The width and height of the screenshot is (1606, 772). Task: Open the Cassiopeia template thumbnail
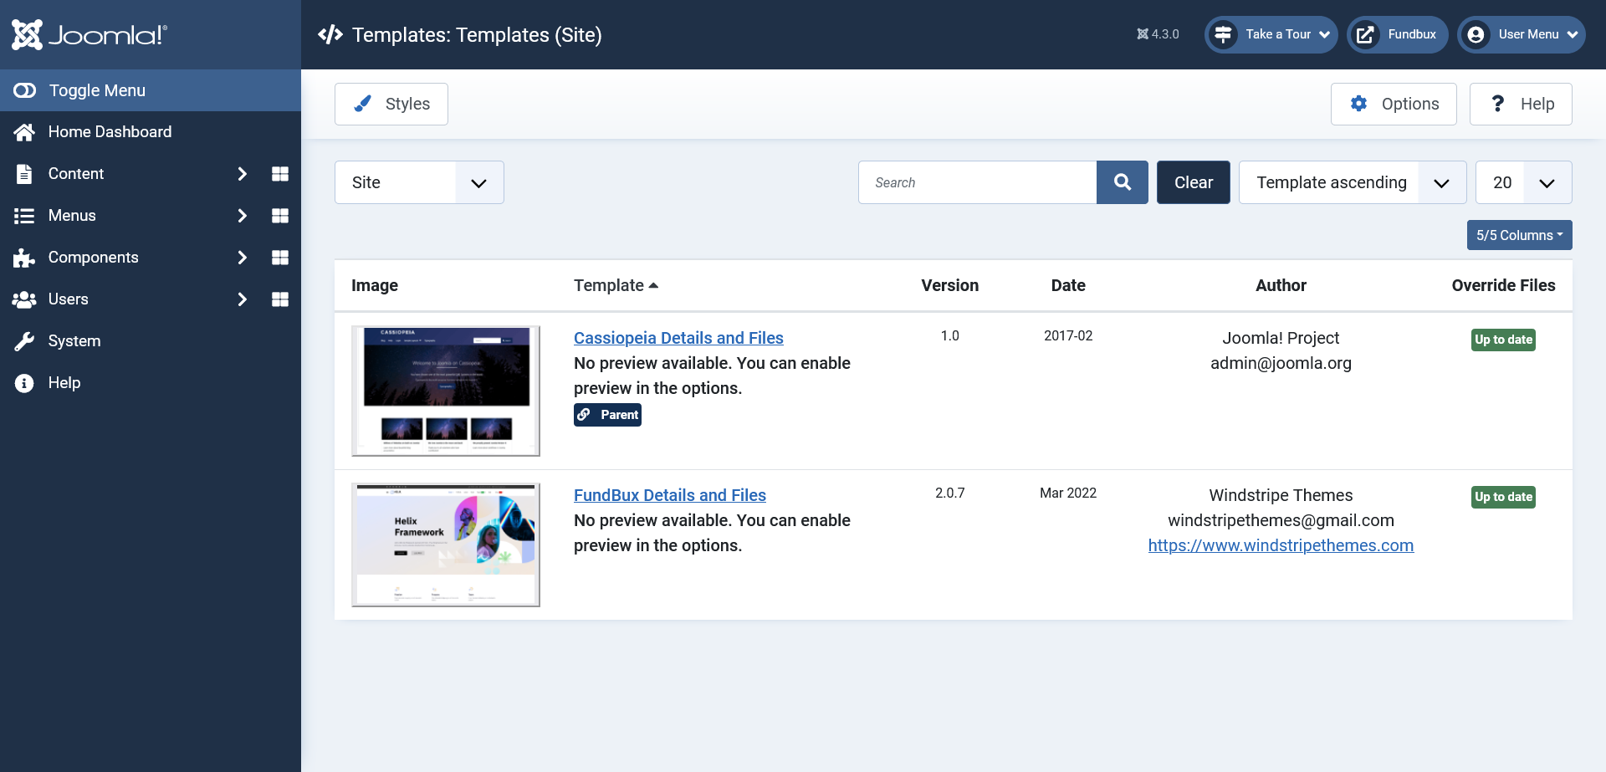pyautogui.click(x=446, y=391)
